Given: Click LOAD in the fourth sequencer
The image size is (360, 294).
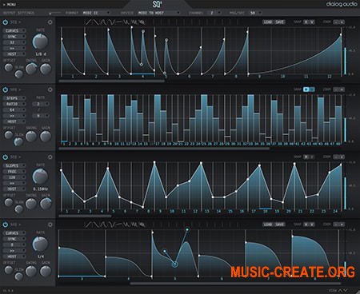Looking at the screenshot, I should 268,224.
